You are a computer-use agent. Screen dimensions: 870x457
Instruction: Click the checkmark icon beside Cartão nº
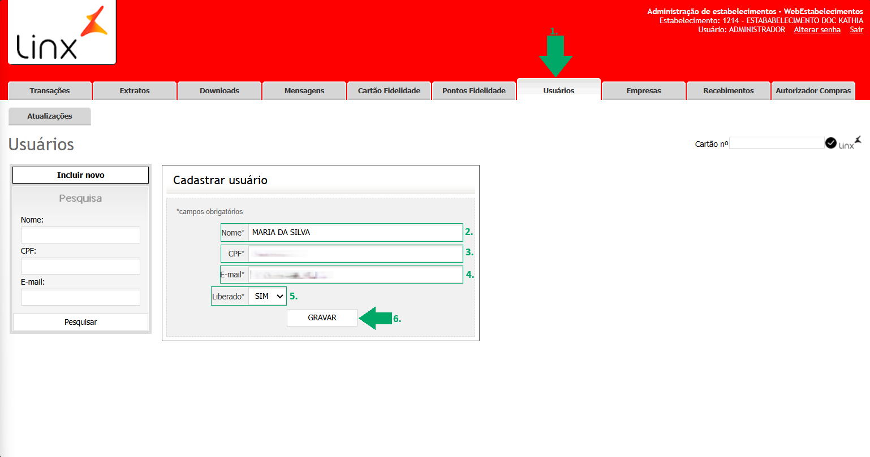pos(830,143)
